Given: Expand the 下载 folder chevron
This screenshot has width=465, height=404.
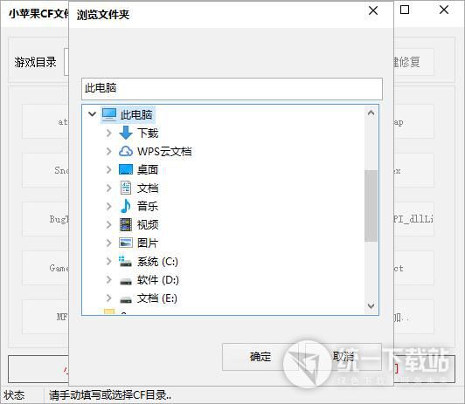Looking at the screenshot, I should [x=109, y=133].
